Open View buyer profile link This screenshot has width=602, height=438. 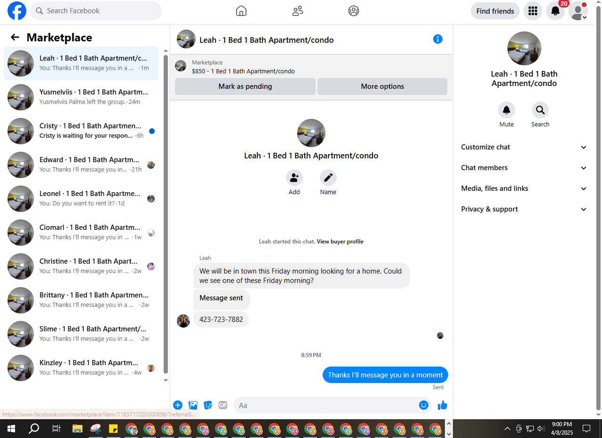[x=340, y=242]
